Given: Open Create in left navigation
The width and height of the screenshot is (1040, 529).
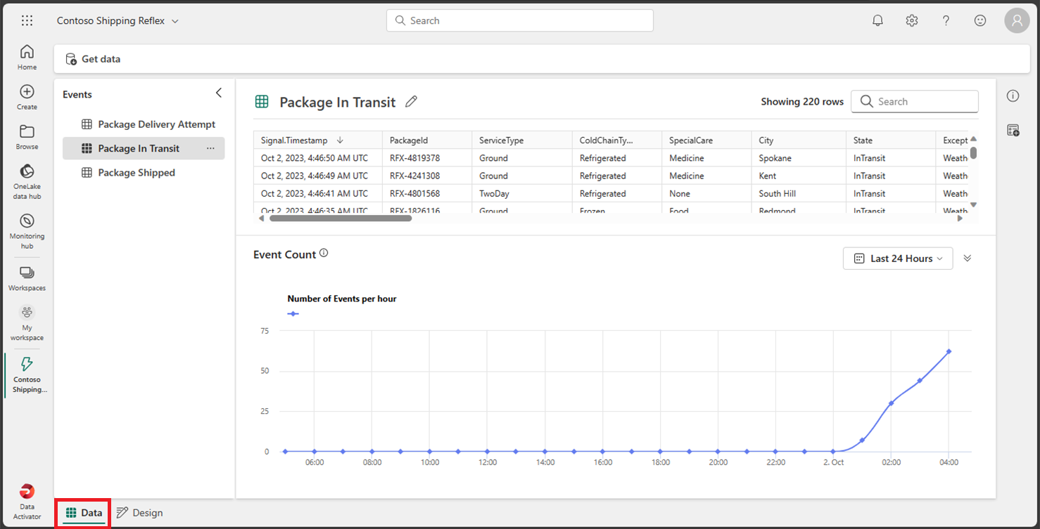Looking at the screenshot, I should (x=27, y=97).
